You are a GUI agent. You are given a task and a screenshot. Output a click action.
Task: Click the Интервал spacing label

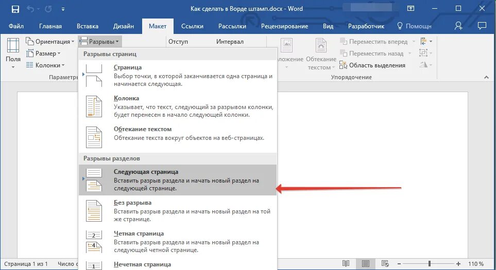[x=230, y=41]
